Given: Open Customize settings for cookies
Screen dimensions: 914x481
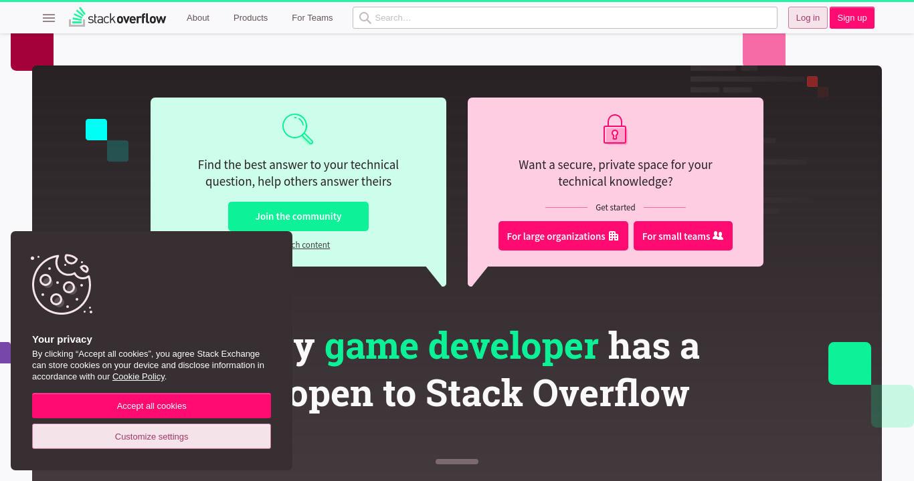Looking at the screenshot, I should (x=151, y=436).
